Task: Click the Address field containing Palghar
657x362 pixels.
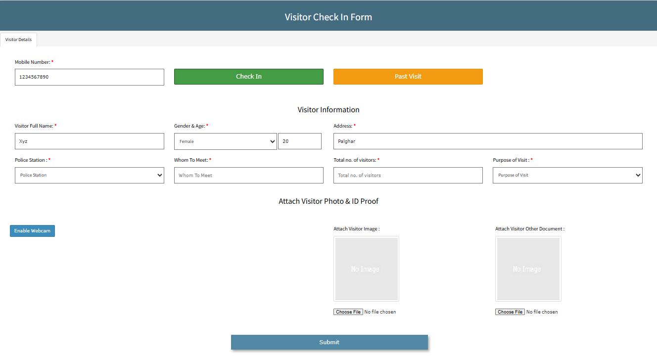Action: (x=487, y=141)
